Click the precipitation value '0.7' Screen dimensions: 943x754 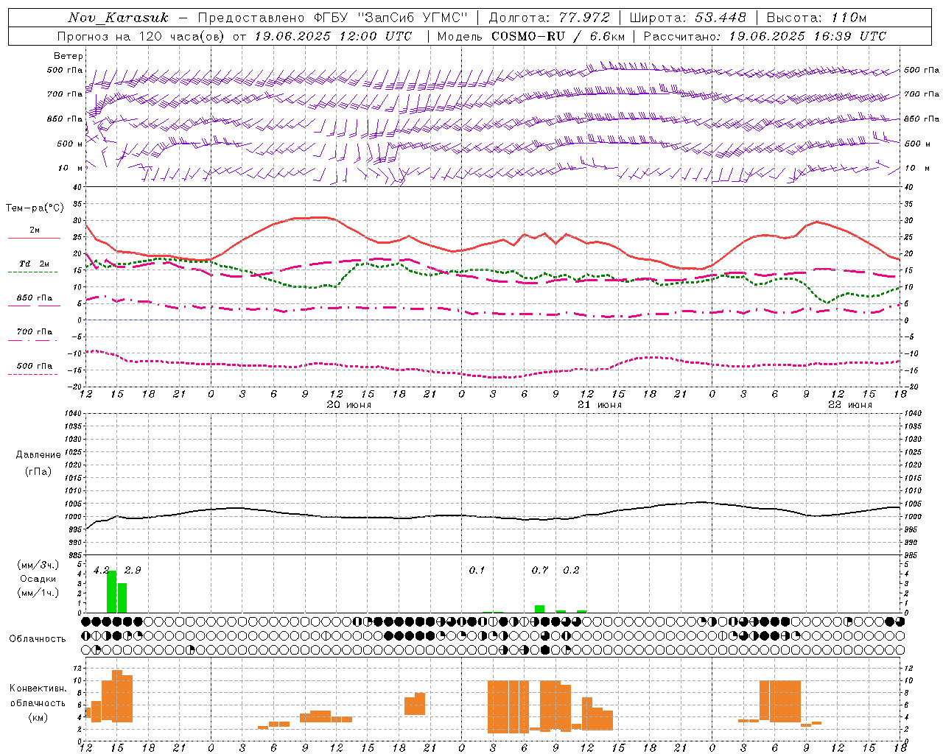pyautogui.click(x=540, y=570)
